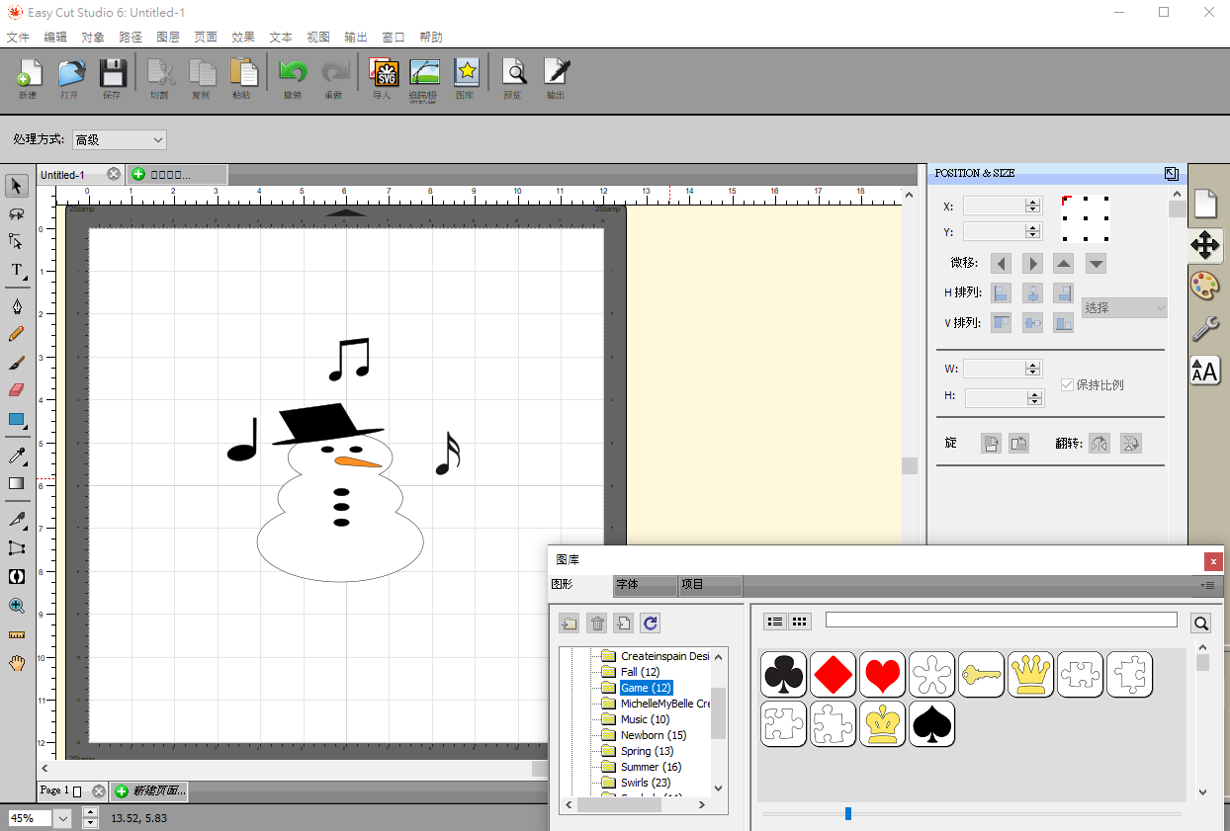This screenshot has height=831, width=1230.
Task: Expand the 选择 alignment dropdown
Action: [1124, 308]
